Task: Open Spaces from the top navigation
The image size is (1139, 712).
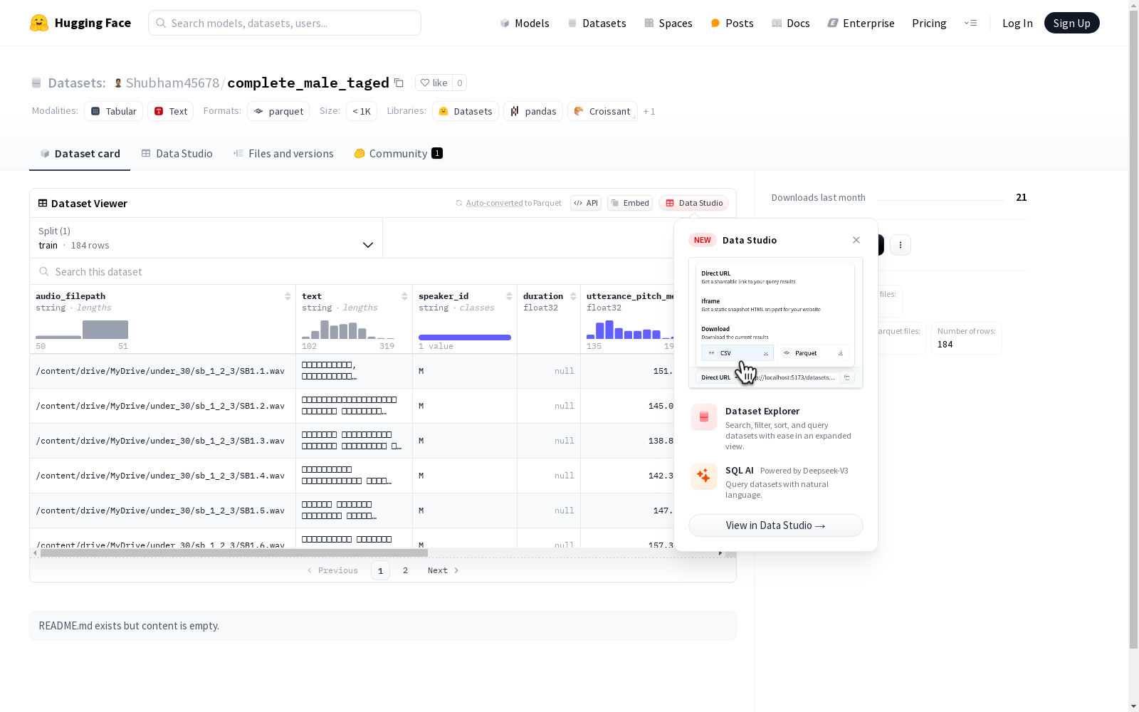Action: point(668,23)
